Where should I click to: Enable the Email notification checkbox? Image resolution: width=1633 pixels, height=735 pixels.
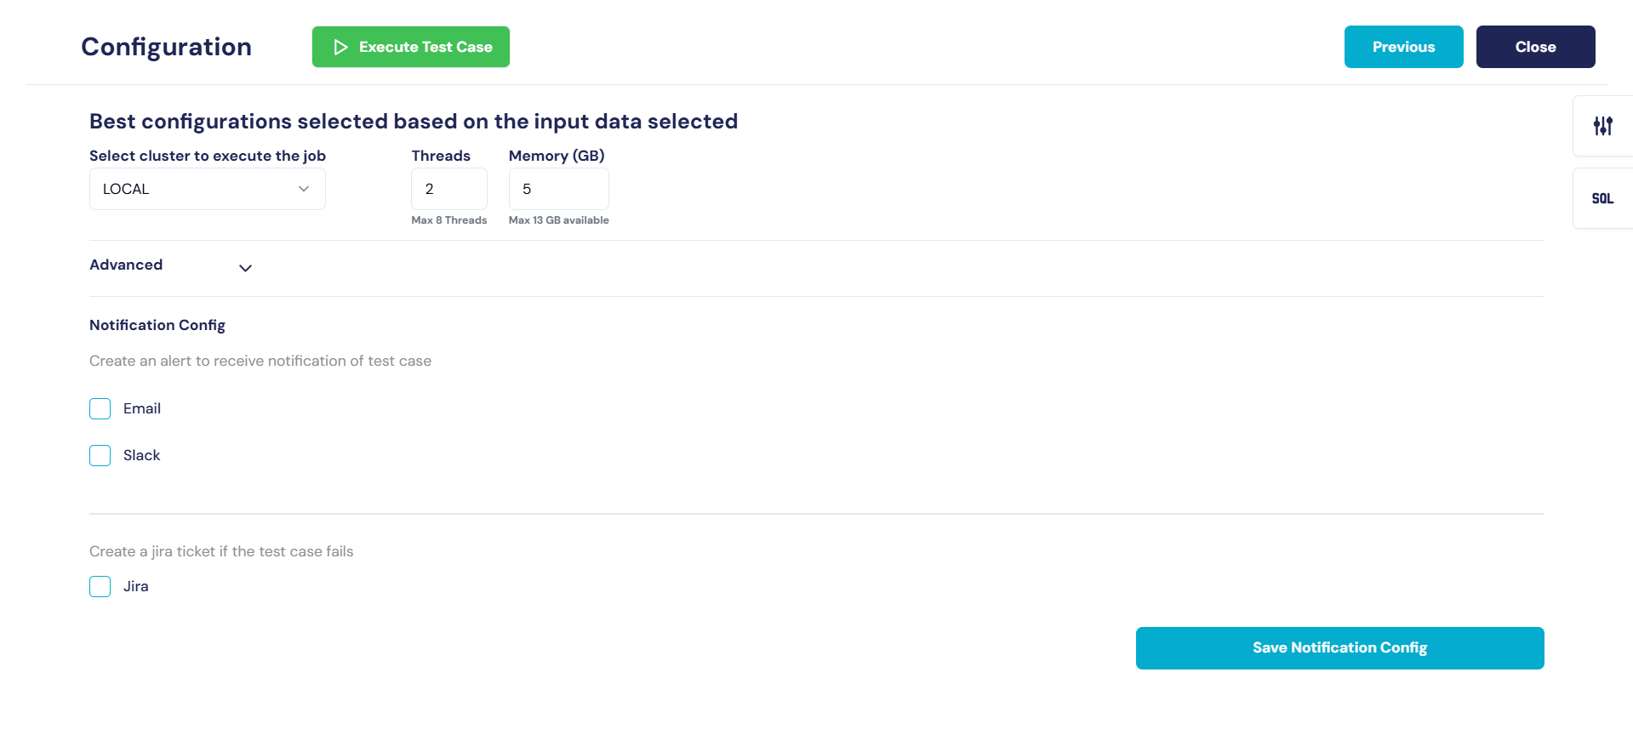100,409
